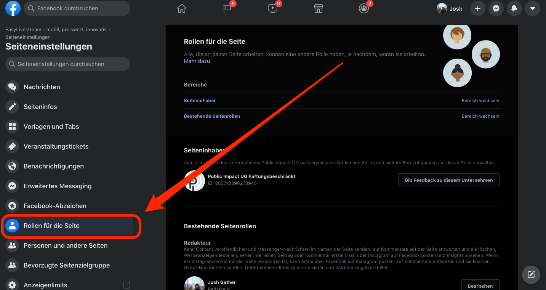Focus the Seiteneinstellungen durchsuchen search field
Screen dimensions: 546x290
pos(68,64)
